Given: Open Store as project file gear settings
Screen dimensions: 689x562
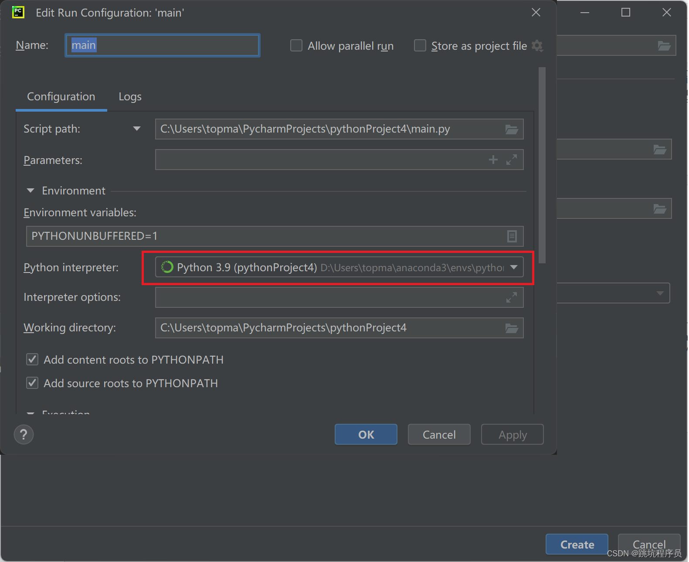Looking at the screenshot, I should 537,46.
